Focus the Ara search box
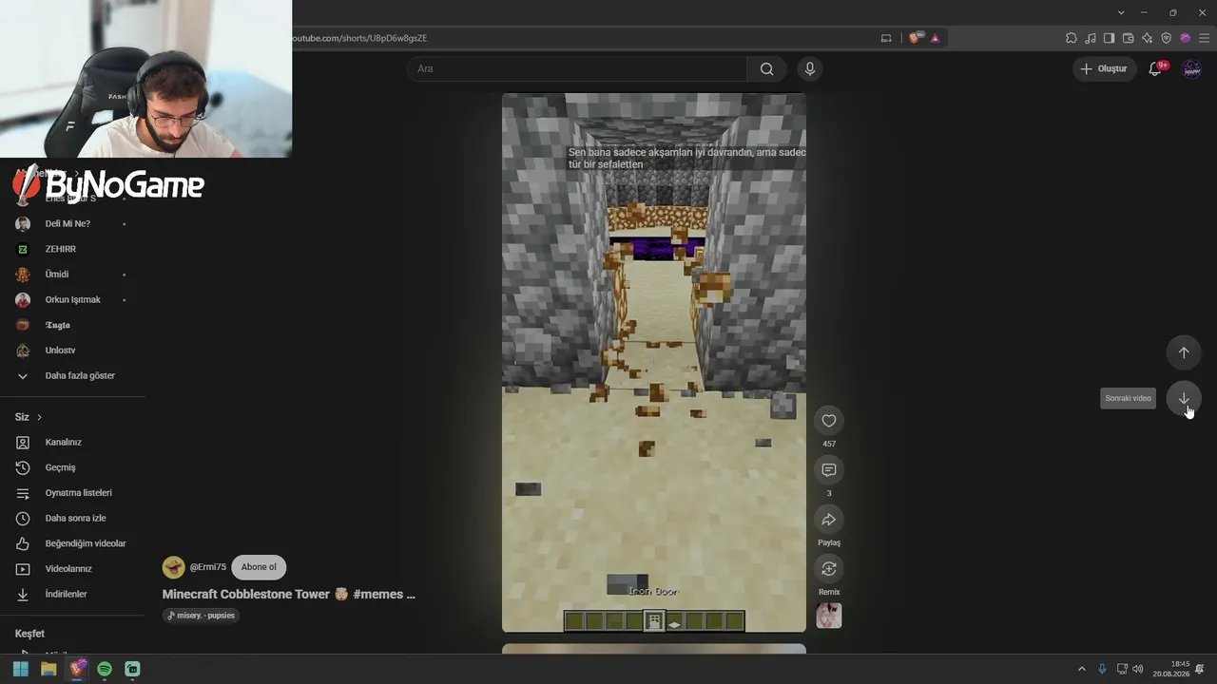Image resolution: width=1217 pixels, height=684 pixels. (x=577, y=68)
